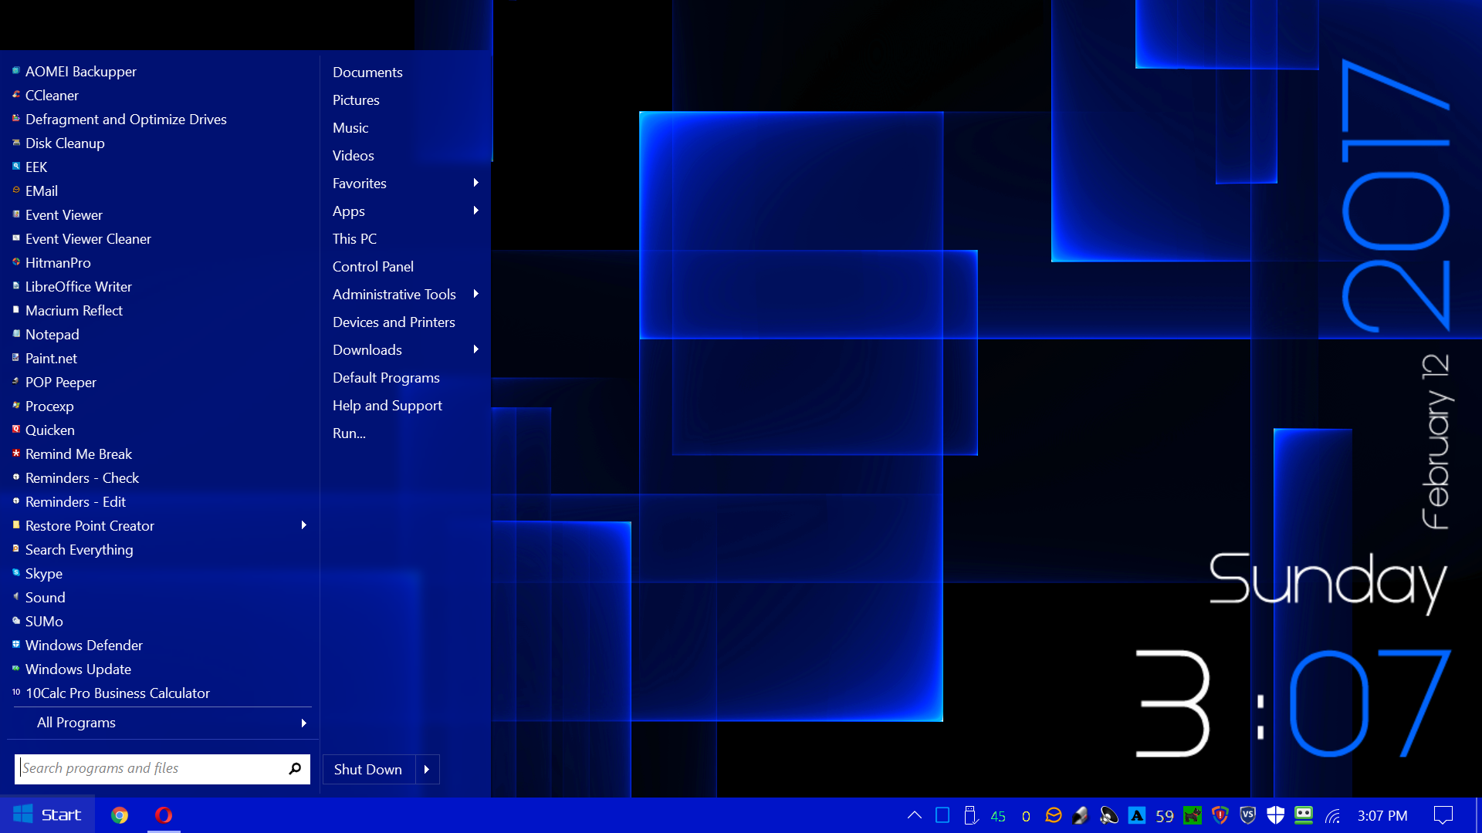Expand the Shut Down options arrow

427,769
